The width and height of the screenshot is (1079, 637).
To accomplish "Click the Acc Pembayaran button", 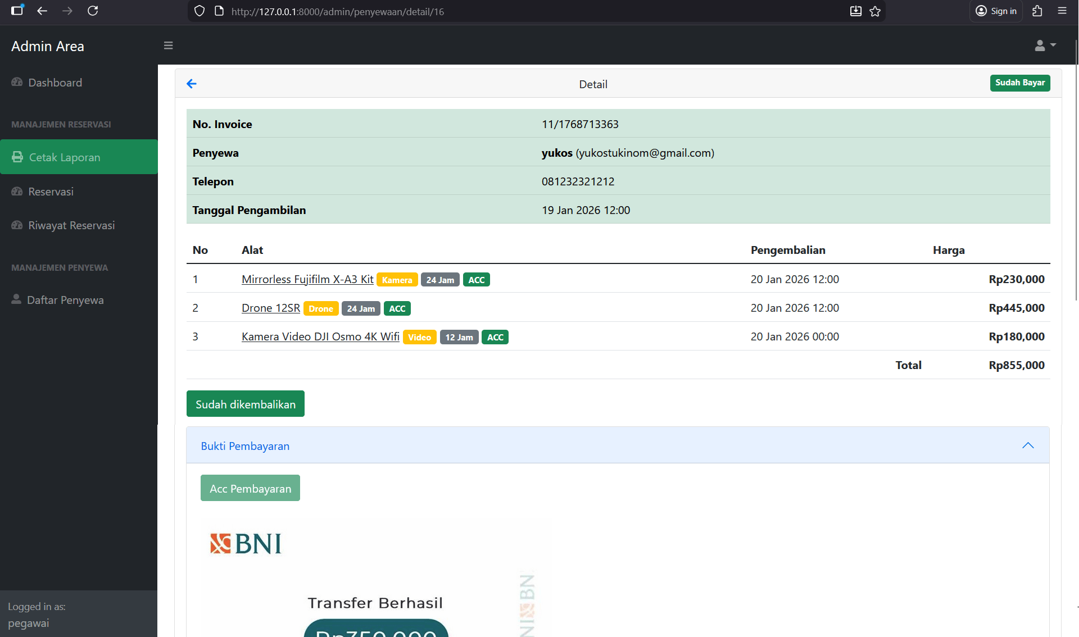I will 250,488.
